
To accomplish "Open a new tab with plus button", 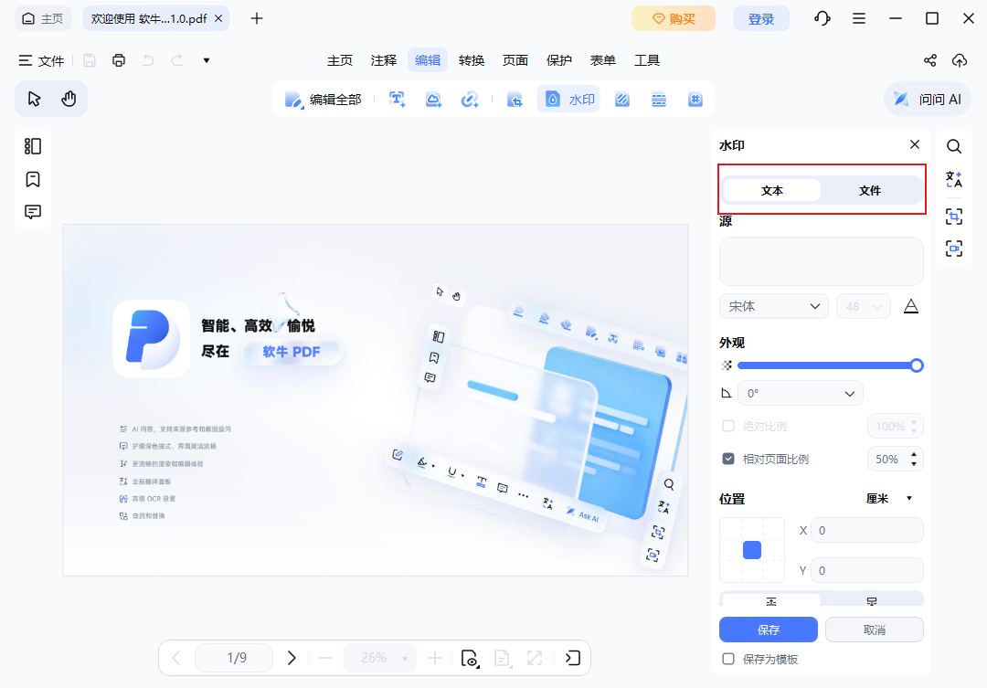I will tap(256, 18).
